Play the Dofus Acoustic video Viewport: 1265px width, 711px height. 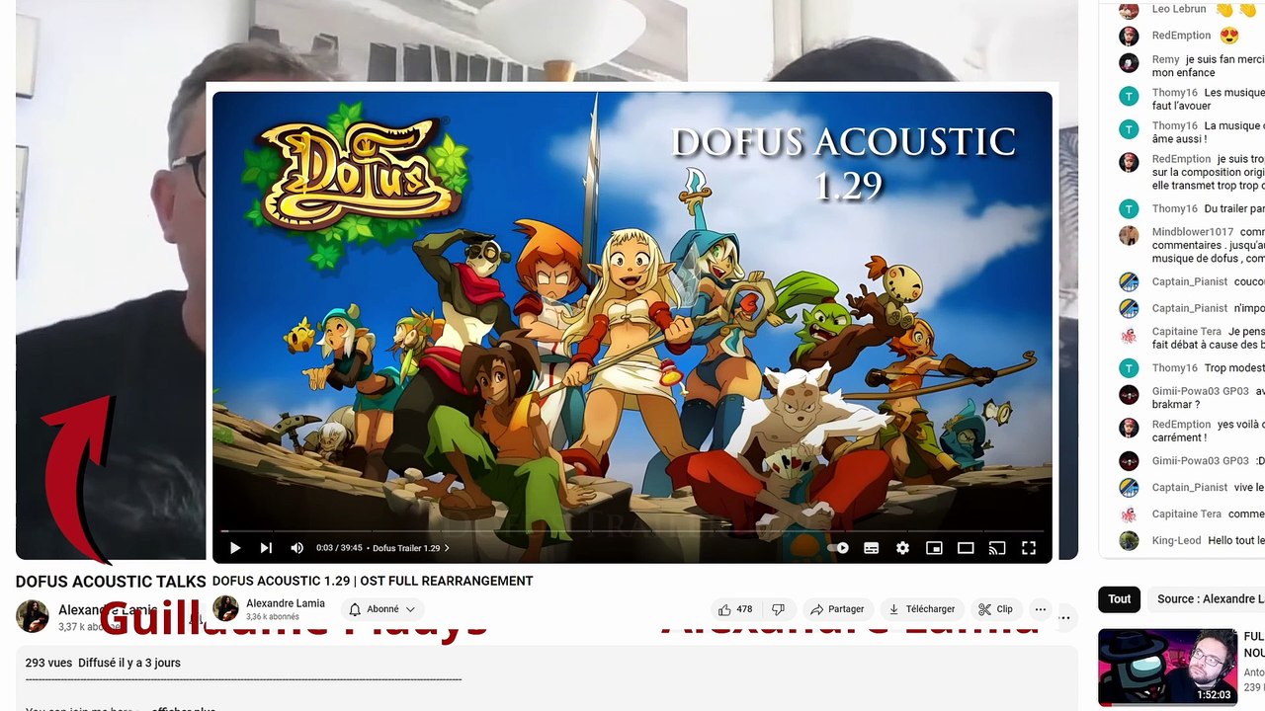coord(235,548)
